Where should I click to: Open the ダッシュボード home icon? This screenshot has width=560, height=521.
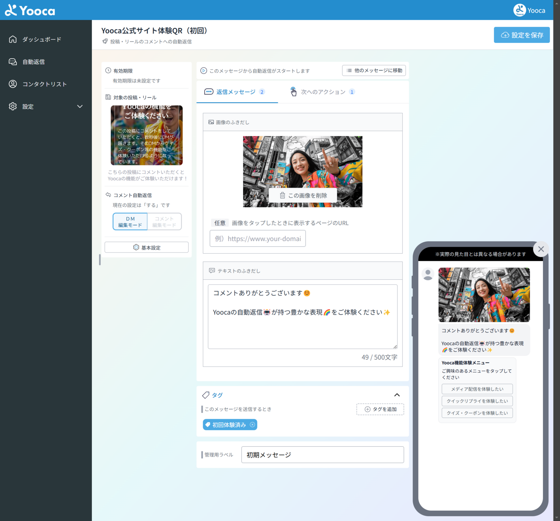[x=13, y=39]
